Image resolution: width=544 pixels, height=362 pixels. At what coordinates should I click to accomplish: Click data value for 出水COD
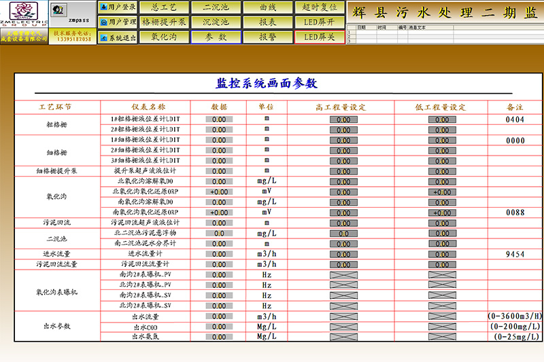pos(219,327)
